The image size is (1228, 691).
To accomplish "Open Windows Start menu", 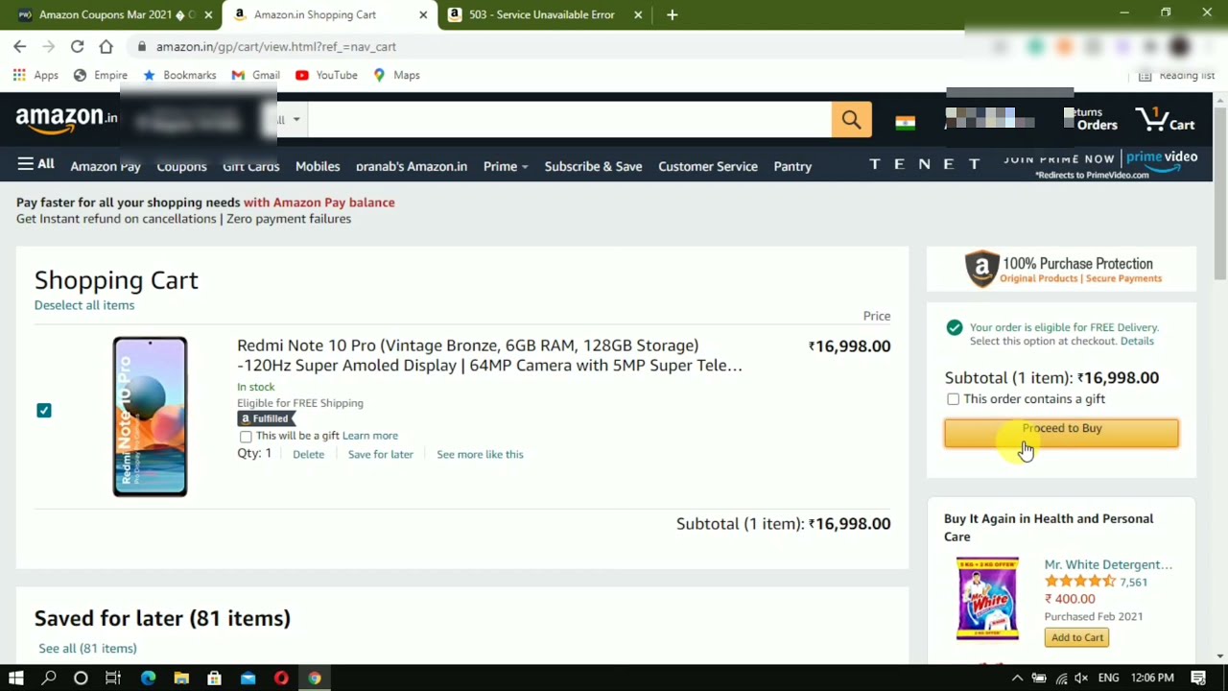I will (x=15, y=678).
